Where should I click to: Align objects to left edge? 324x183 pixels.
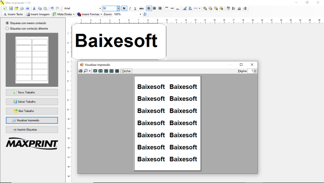tap(234, 8)
